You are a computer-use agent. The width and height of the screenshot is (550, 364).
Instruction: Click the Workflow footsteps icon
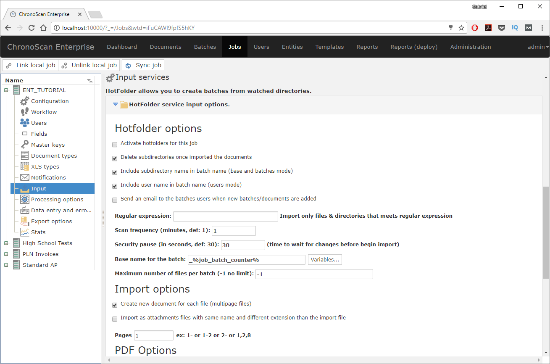pyautogui.click(x=25, y=112)
